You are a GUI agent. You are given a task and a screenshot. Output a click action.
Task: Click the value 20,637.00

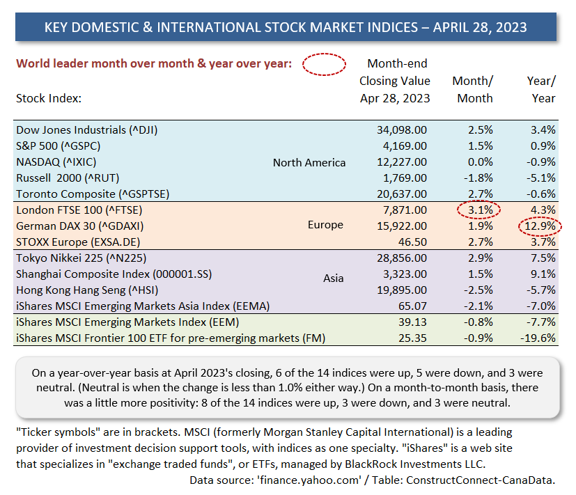pos(402,194)
